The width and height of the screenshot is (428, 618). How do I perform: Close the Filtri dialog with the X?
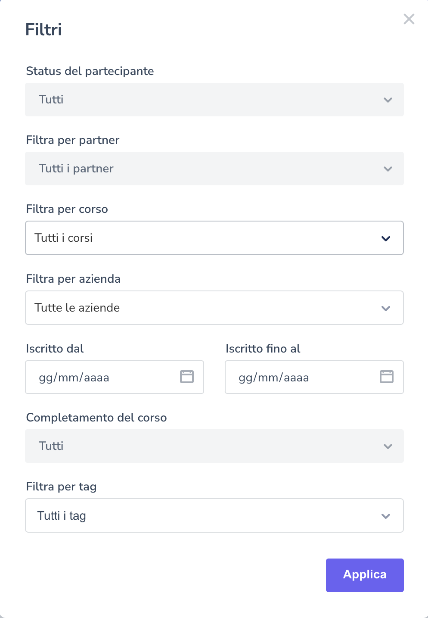[x=409, y=19]
